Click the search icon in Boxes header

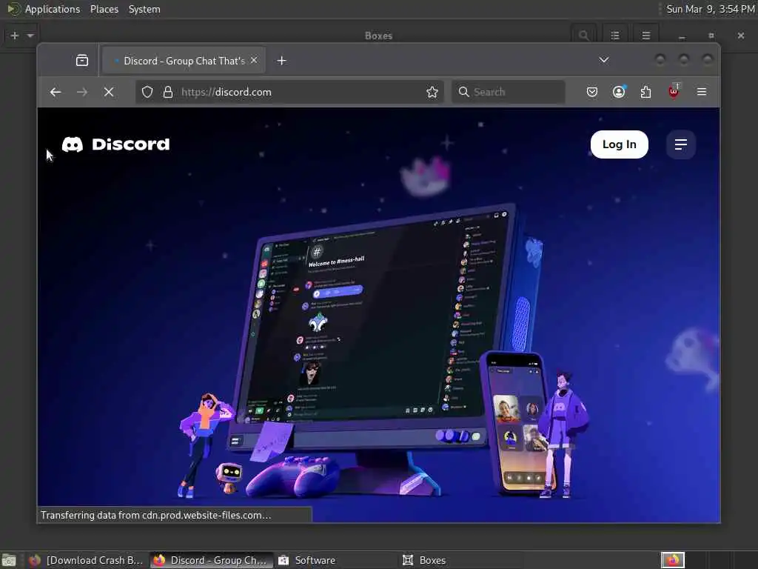point(583,36)
